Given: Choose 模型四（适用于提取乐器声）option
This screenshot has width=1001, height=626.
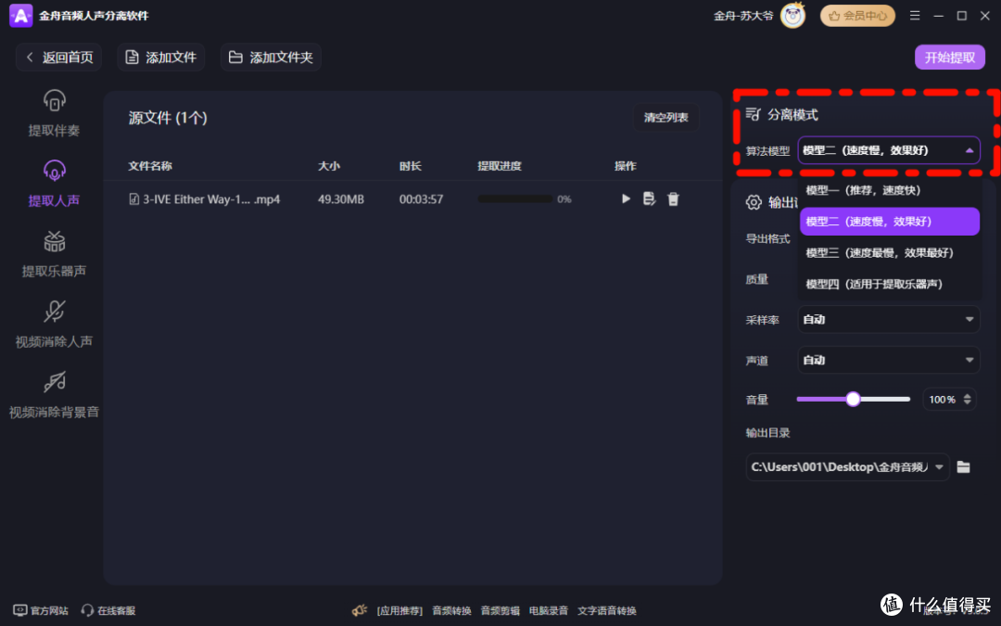Looking at the screenshot, I should 889,285.
